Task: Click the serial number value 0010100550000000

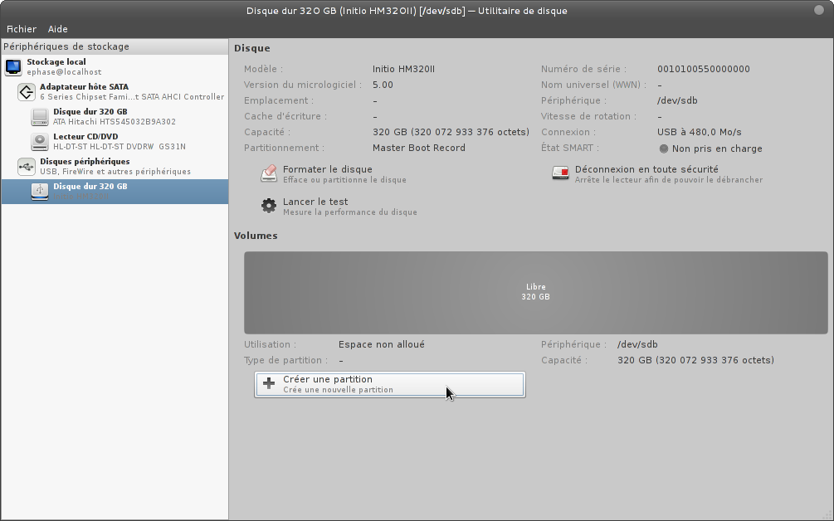Action: coord(703,69)
